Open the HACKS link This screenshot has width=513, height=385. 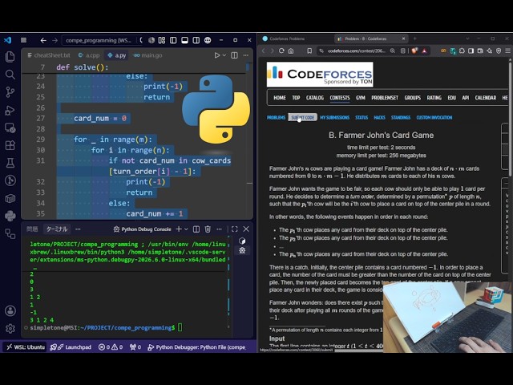(x=379, y=118)
